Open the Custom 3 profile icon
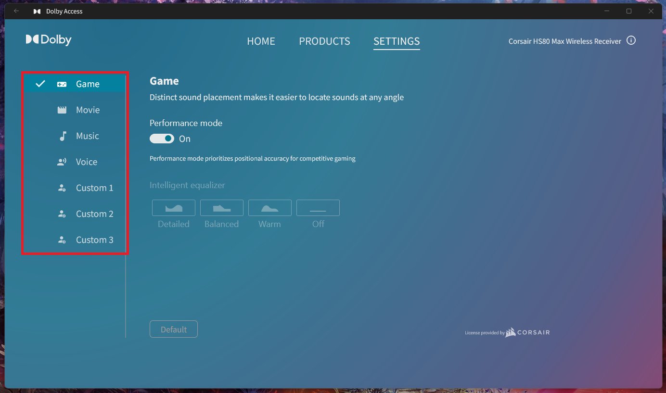Screen dimensions: 666x393 (x=62, y=240)
